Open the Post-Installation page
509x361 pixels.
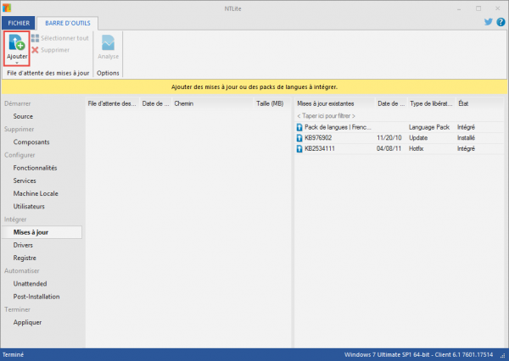[36, 297]
